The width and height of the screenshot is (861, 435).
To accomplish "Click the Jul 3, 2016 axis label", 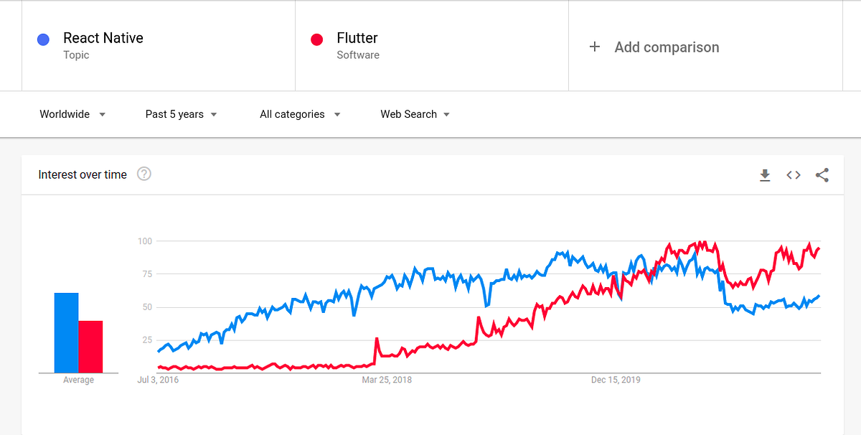I will tap(158, 380).
